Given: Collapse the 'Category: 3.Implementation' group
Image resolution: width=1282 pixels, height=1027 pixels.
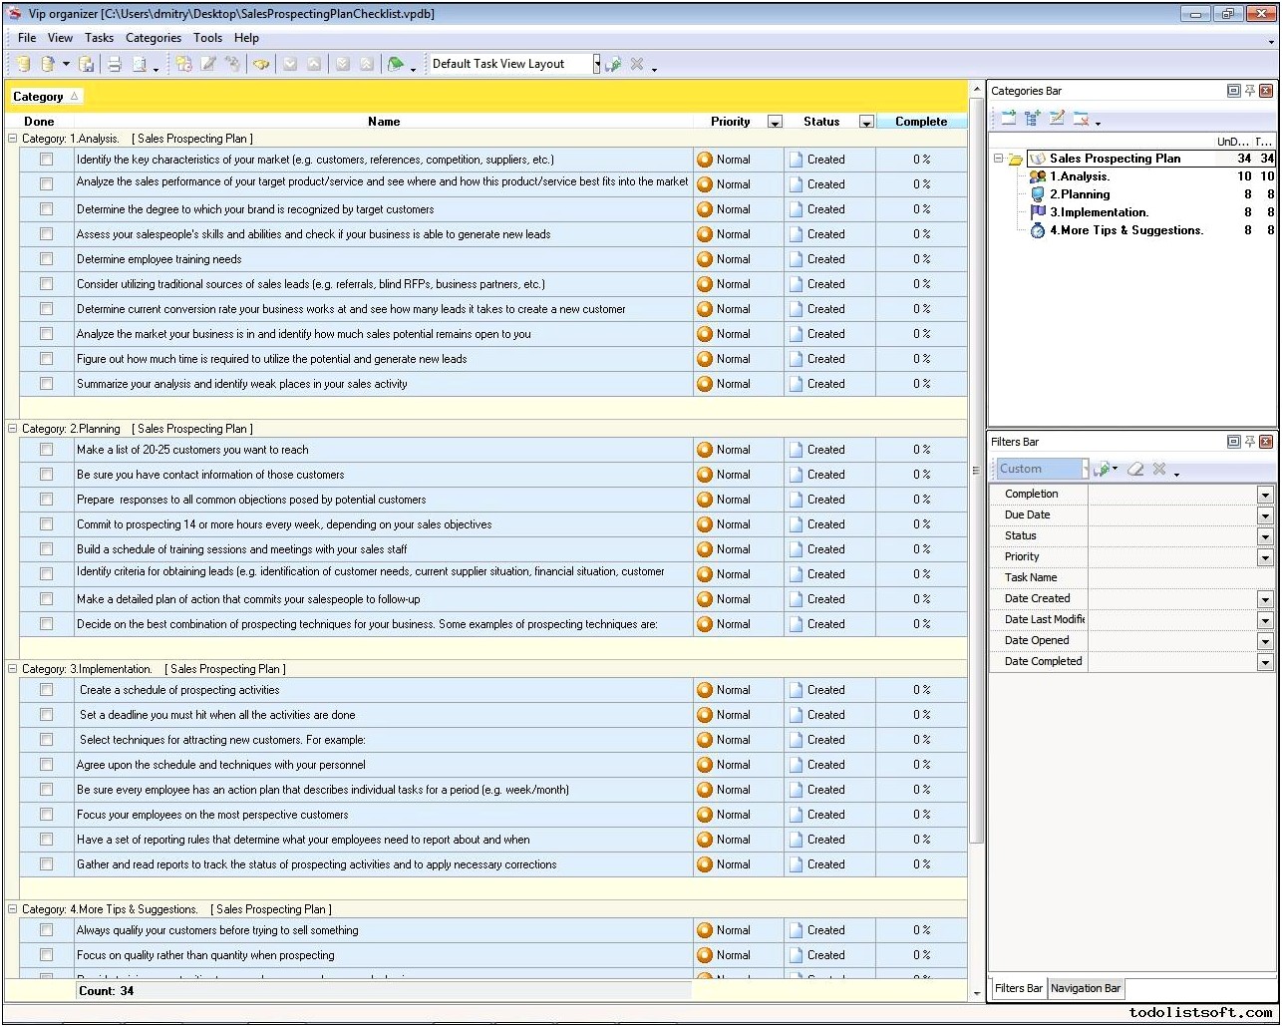Looking at the screenshot, I should (13, 669).
